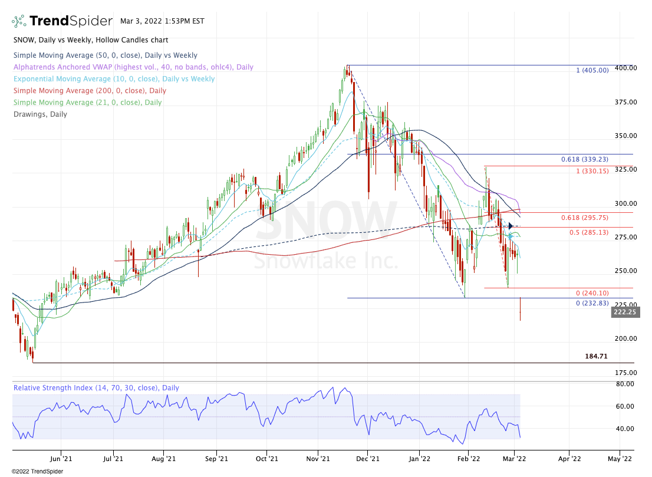
Task: Click the red 0.618 (295.75) Fibonacci label
Action: [x=585, y=218]
